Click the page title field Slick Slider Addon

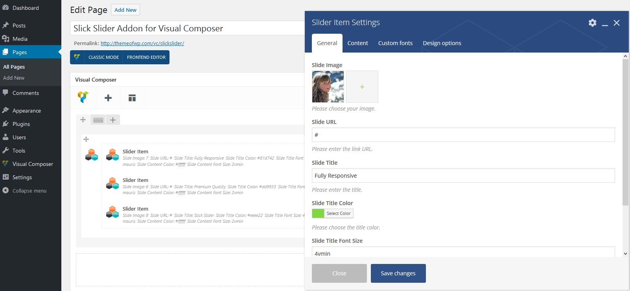click(188, 28)
